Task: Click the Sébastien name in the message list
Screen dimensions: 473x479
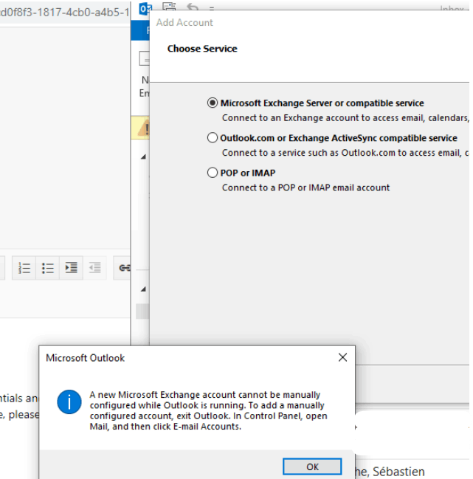Action: [398, 472]
